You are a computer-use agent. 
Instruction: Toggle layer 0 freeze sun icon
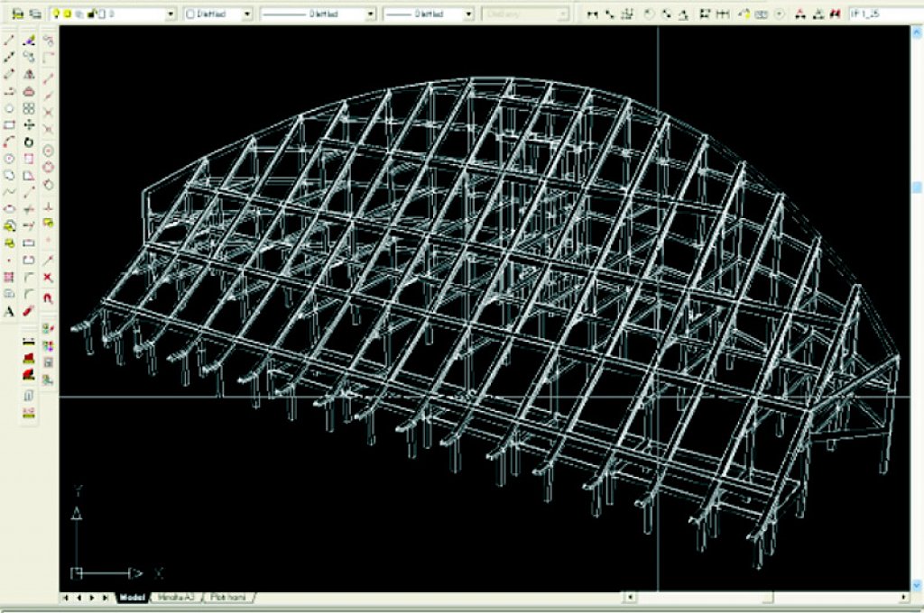[x=68, y=14]
